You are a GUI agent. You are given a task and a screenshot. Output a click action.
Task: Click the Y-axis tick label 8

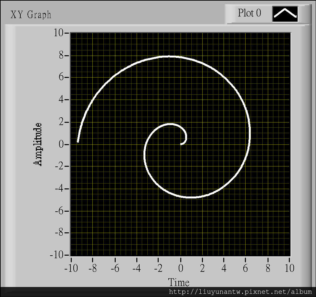[61, 55]
